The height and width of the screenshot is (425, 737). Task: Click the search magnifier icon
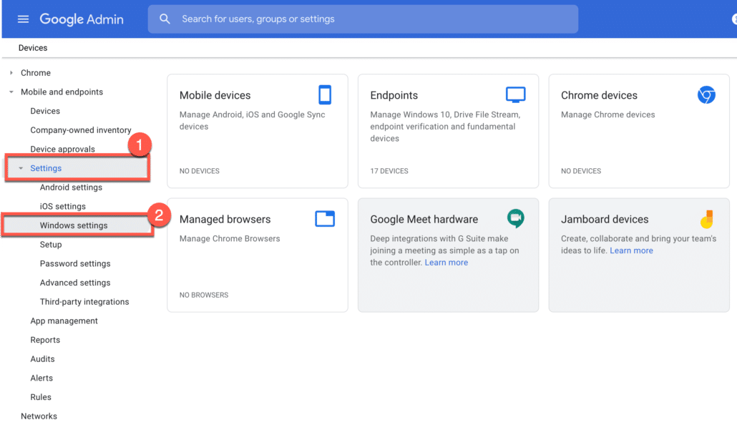point(165,19)
